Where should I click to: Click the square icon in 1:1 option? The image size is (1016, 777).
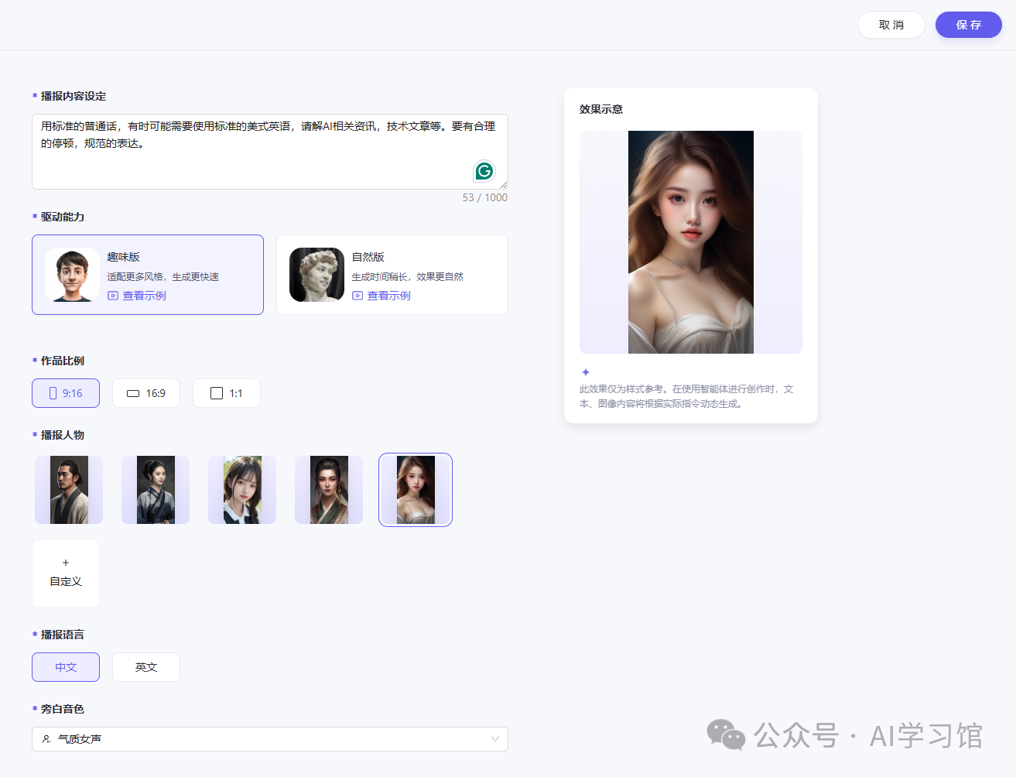point(216,392)
